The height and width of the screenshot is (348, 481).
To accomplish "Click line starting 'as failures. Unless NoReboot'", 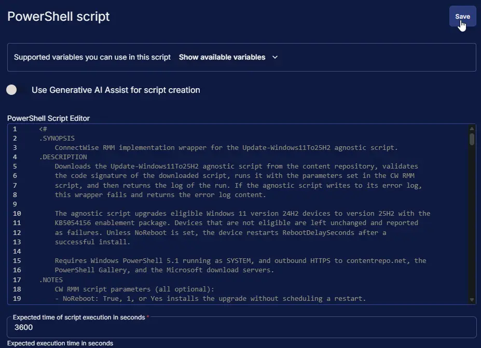I will pos(220,233).
